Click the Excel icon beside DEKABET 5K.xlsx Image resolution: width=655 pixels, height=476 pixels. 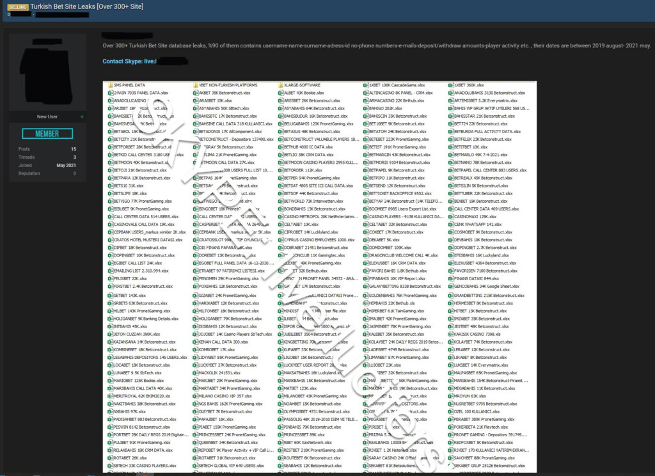tap(366, 240)
